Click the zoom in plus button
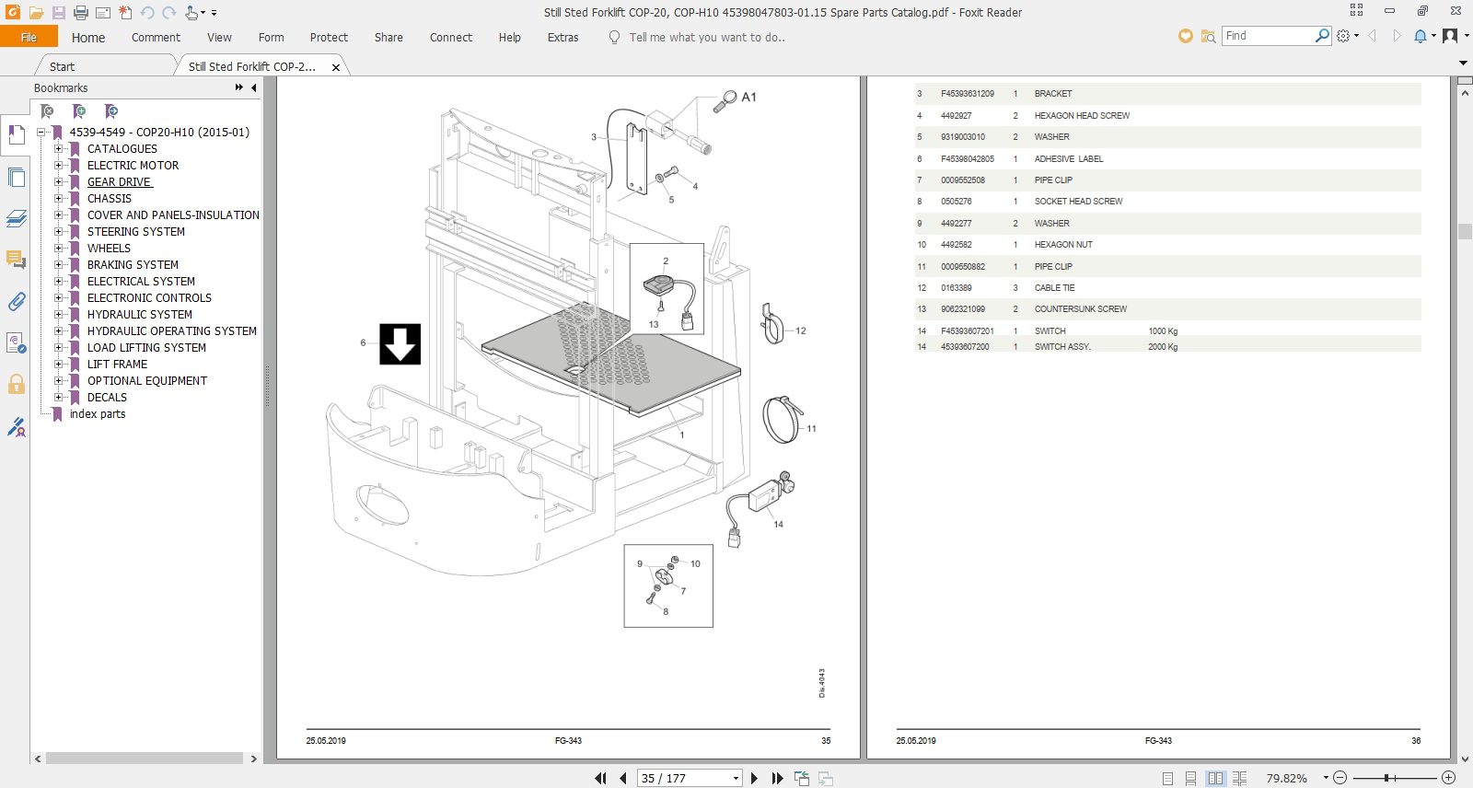The image size is (1473, 788). 1448,778
